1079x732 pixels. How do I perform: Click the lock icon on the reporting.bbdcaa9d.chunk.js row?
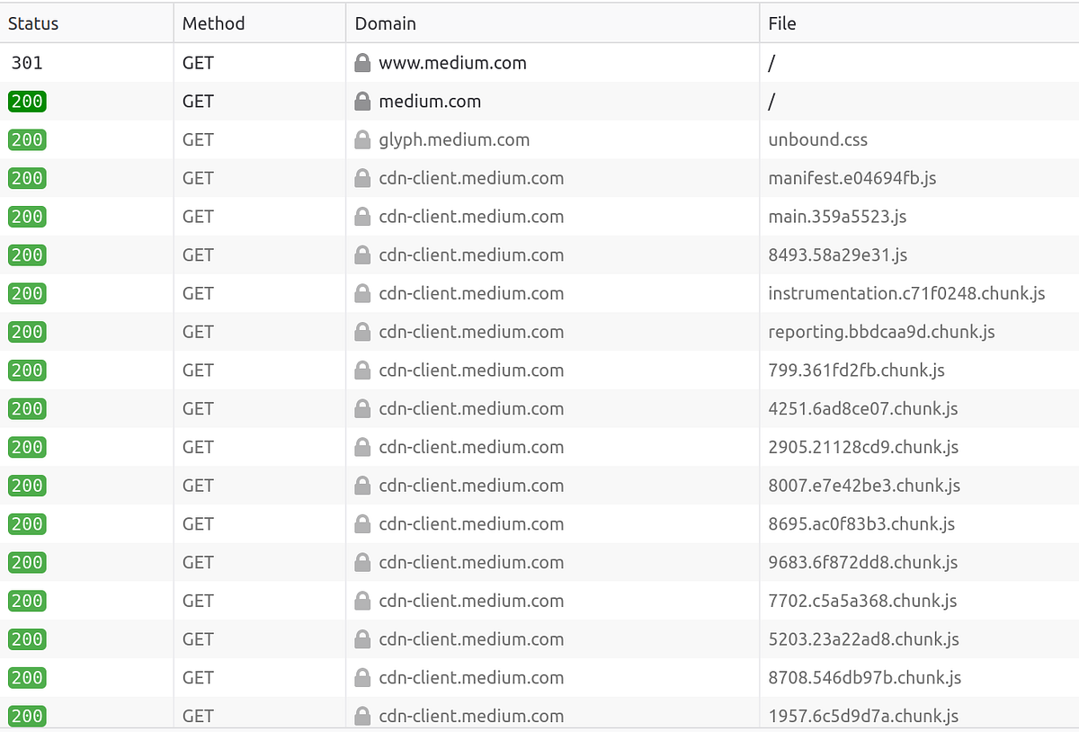coord(362,331)
